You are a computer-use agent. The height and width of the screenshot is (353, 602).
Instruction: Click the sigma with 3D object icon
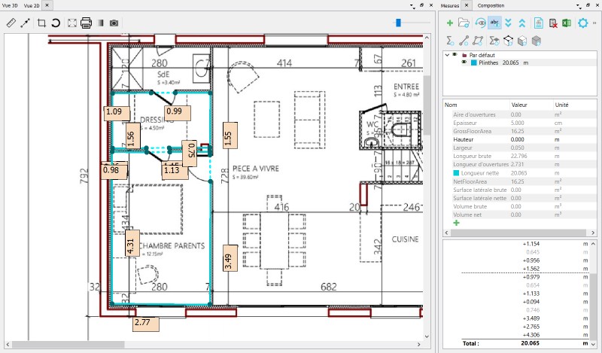point(494,41)
